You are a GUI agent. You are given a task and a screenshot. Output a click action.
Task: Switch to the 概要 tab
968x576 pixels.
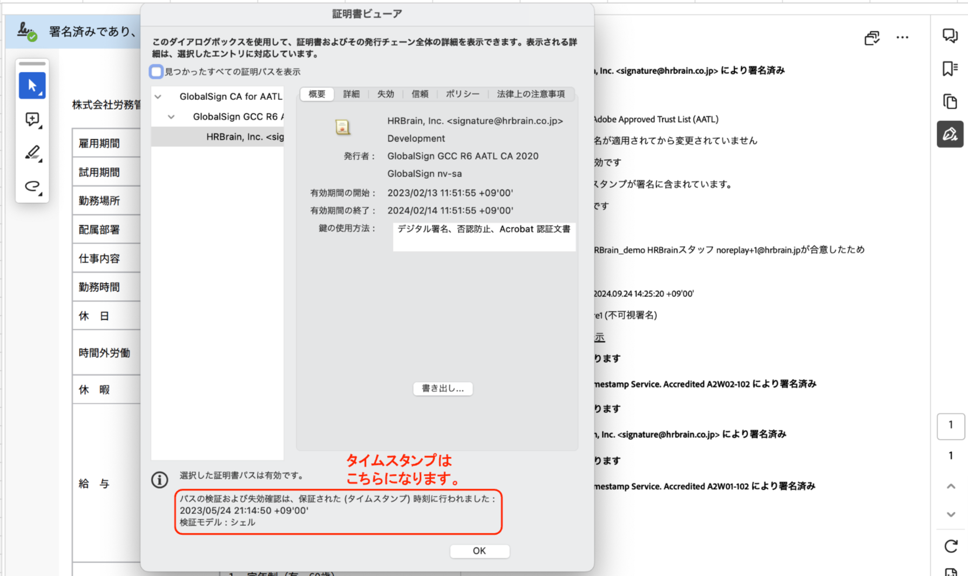pos(317,94)
